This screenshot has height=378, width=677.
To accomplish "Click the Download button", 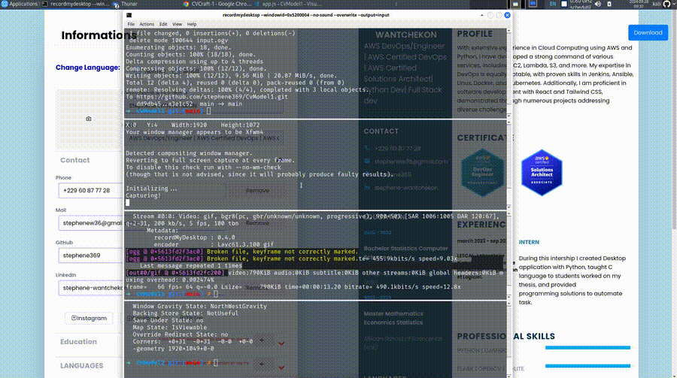I will 648,33.
